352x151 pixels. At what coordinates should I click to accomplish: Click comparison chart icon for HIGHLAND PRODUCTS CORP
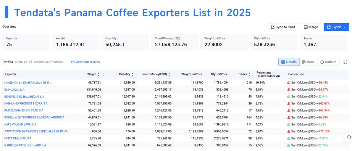[x=289, y=104]
